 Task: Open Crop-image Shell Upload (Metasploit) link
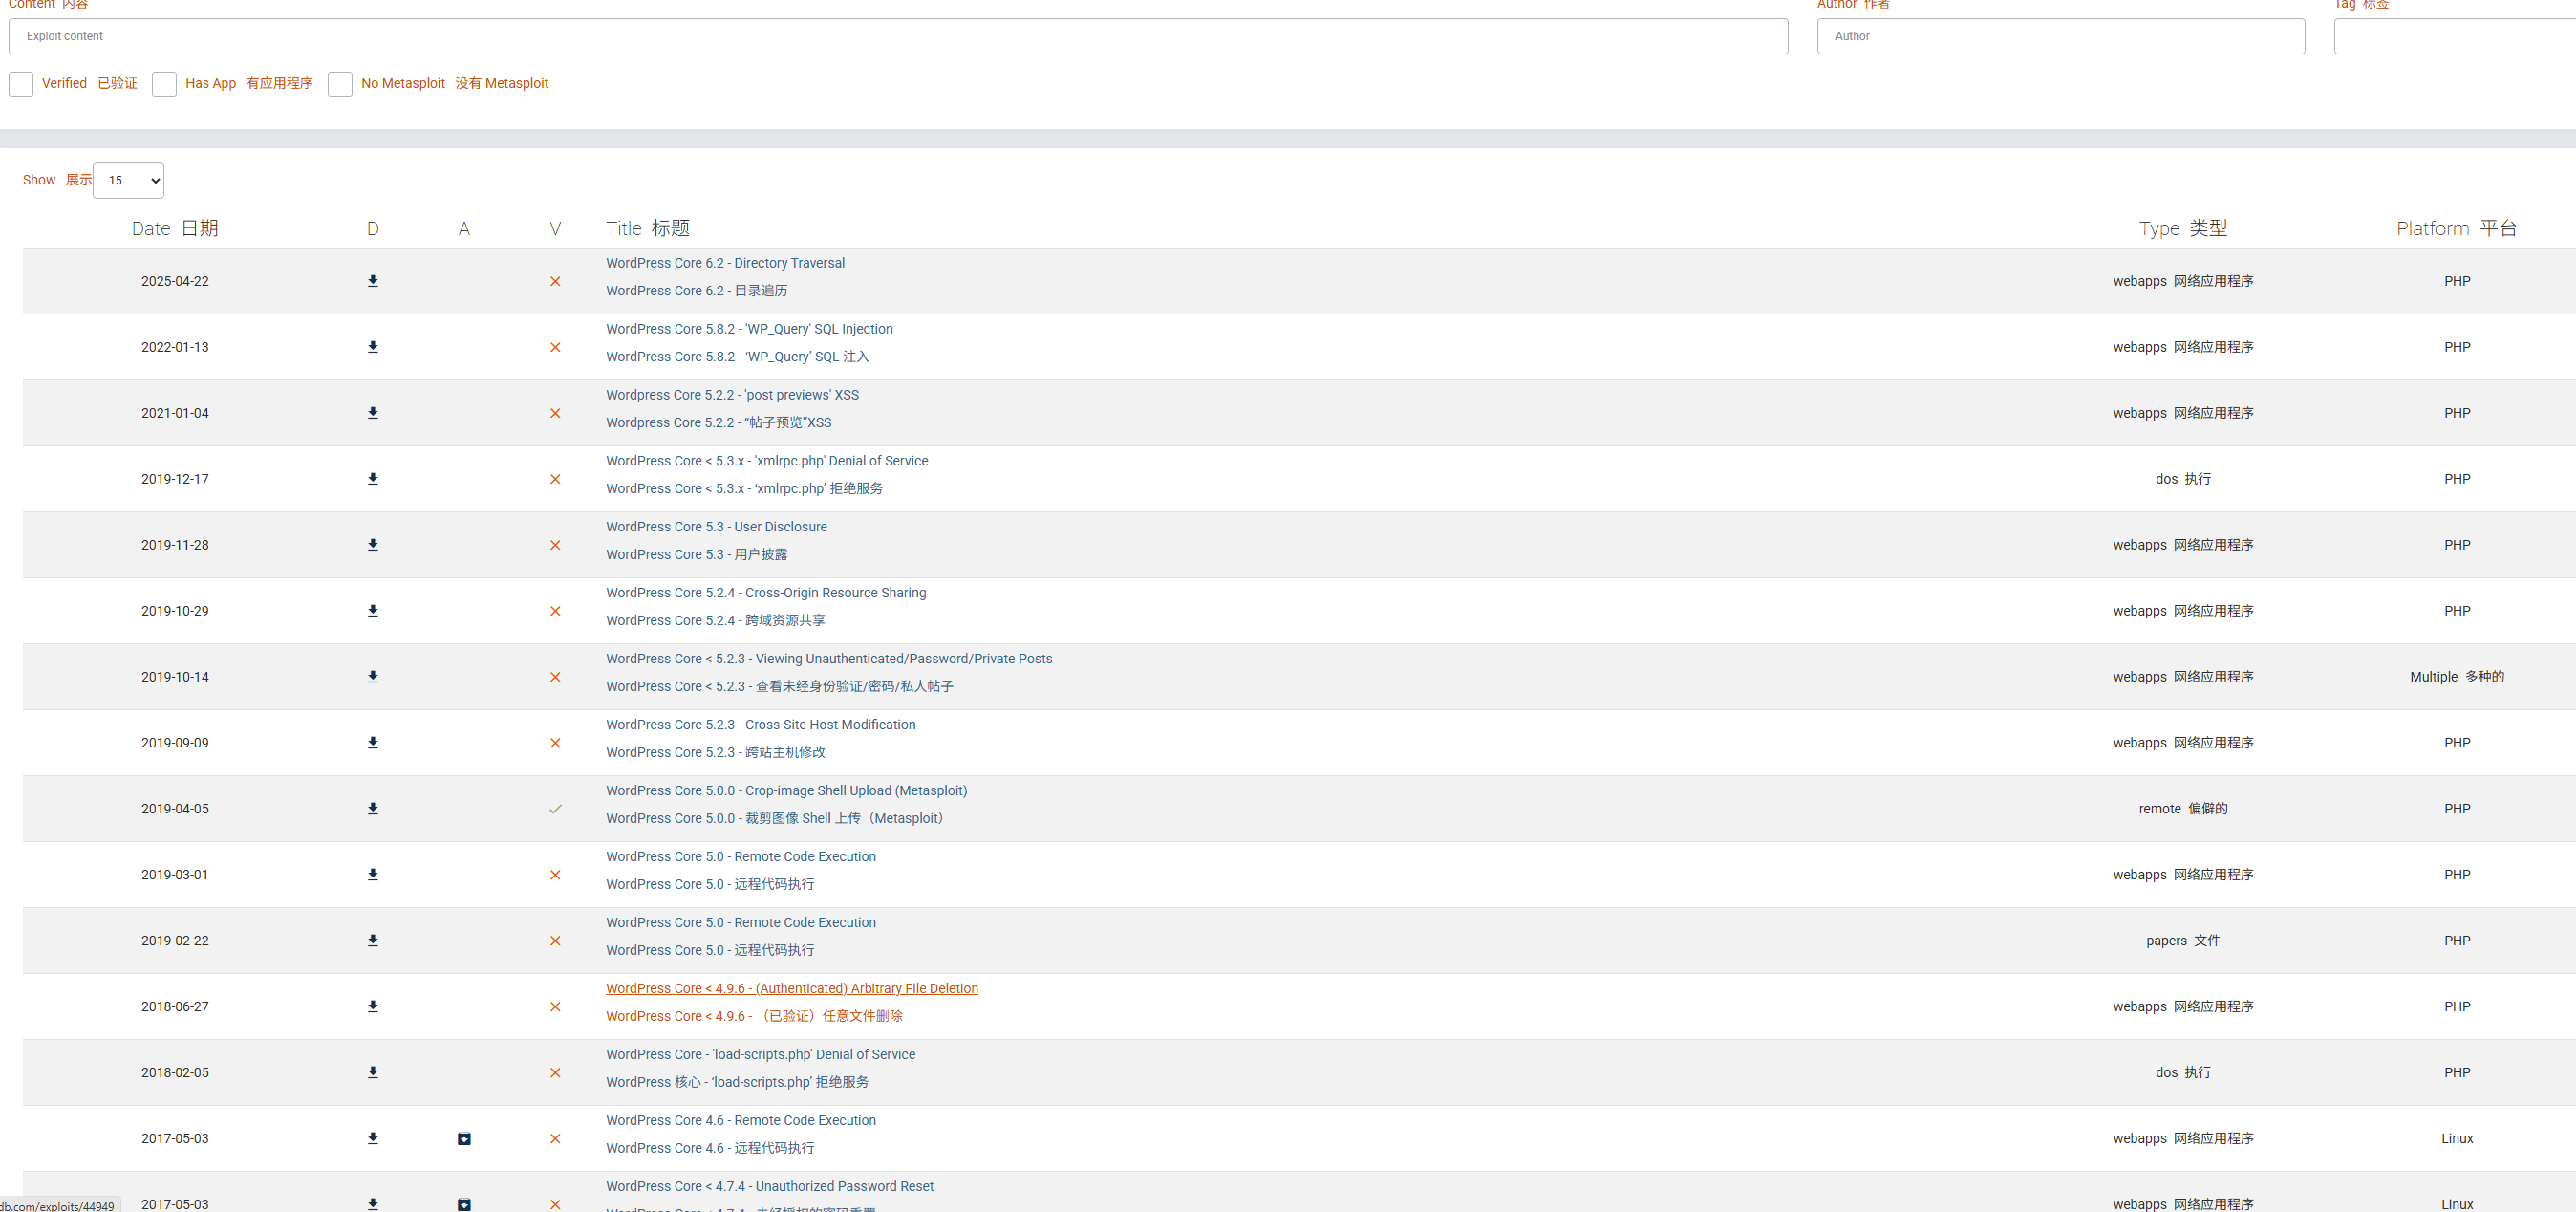786,791
